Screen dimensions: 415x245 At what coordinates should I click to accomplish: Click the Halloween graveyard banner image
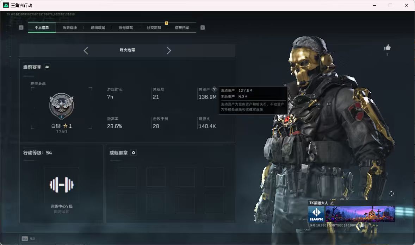tap(360, 214)
